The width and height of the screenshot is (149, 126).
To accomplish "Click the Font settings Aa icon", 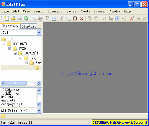I will coord(132,18).
